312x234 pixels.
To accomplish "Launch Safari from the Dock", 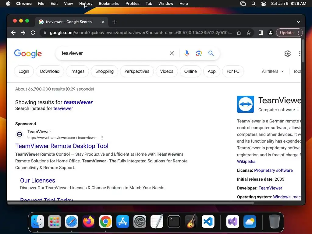I will [x=72, y=222].
